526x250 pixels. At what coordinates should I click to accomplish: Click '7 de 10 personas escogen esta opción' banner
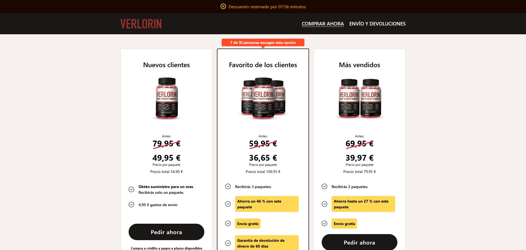pyautogui.click(x=263, y=42)
